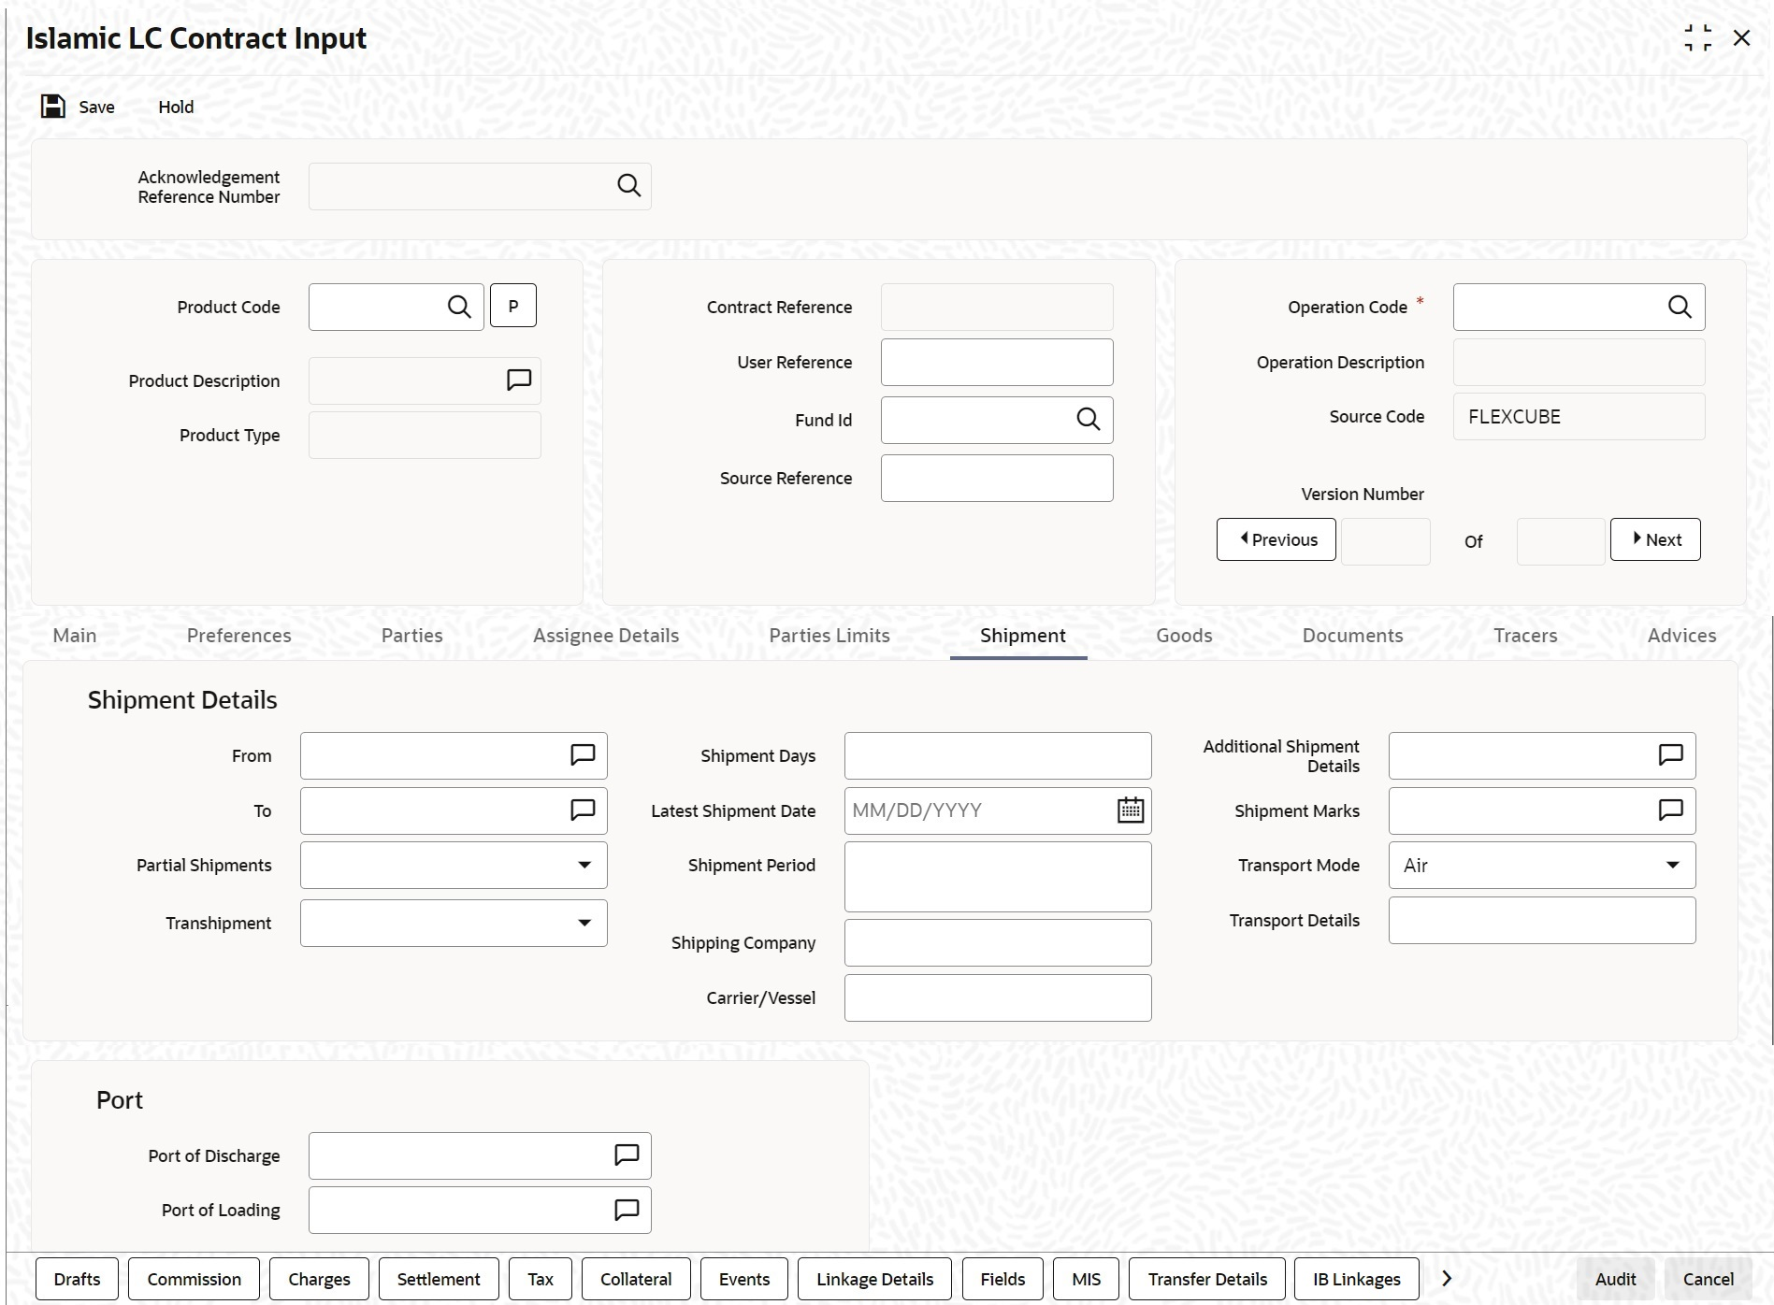
Task: Open Product Code search lookup
Action: point(459,307)
